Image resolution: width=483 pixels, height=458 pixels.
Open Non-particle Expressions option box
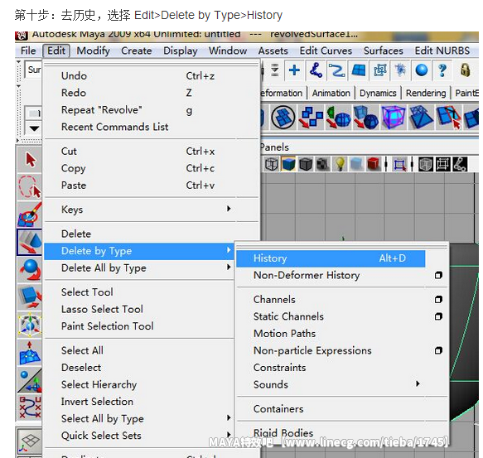click(438, 350)
